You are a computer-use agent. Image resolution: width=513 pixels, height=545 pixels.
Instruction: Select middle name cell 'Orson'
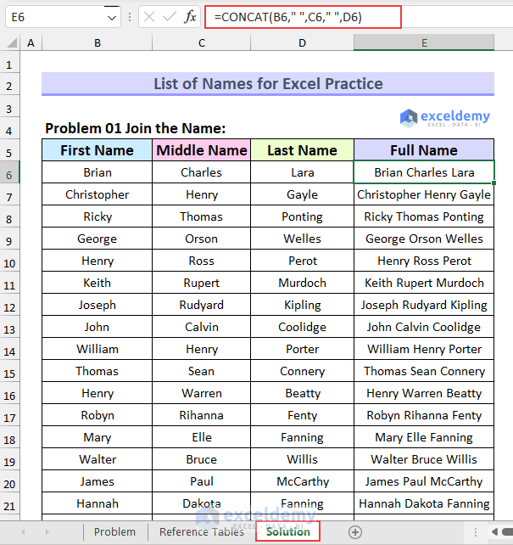(202, 239)
